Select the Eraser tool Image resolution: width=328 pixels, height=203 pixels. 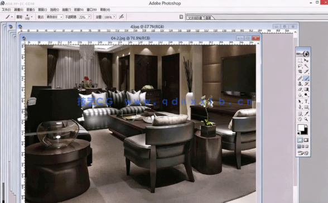[x=300, y=89]
